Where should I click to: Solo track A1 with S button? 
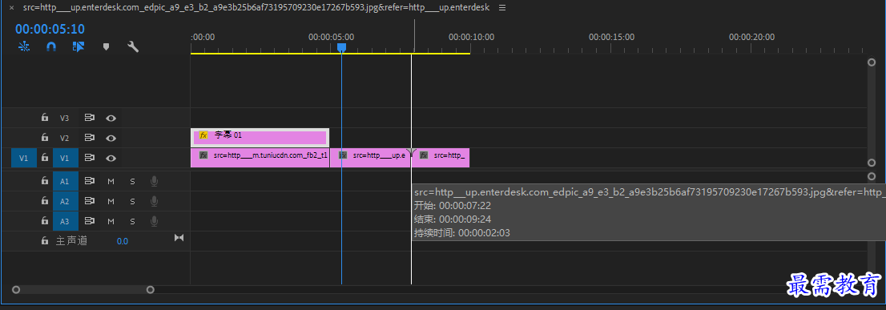132,181
